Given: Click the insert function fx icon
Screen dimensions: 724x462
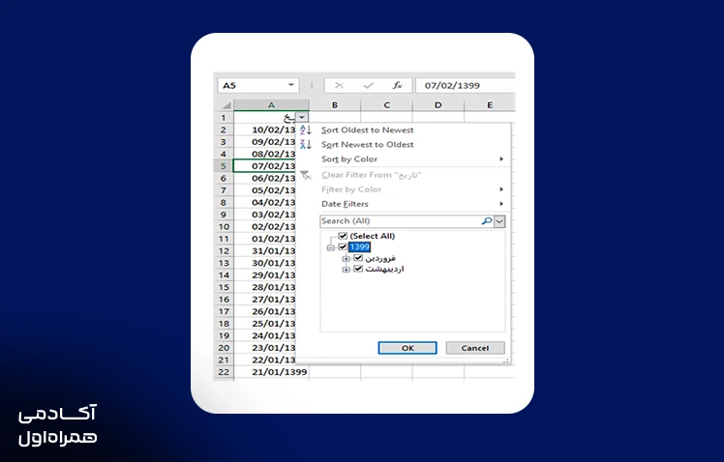Looking at the screenshot, I should [397, 85].
